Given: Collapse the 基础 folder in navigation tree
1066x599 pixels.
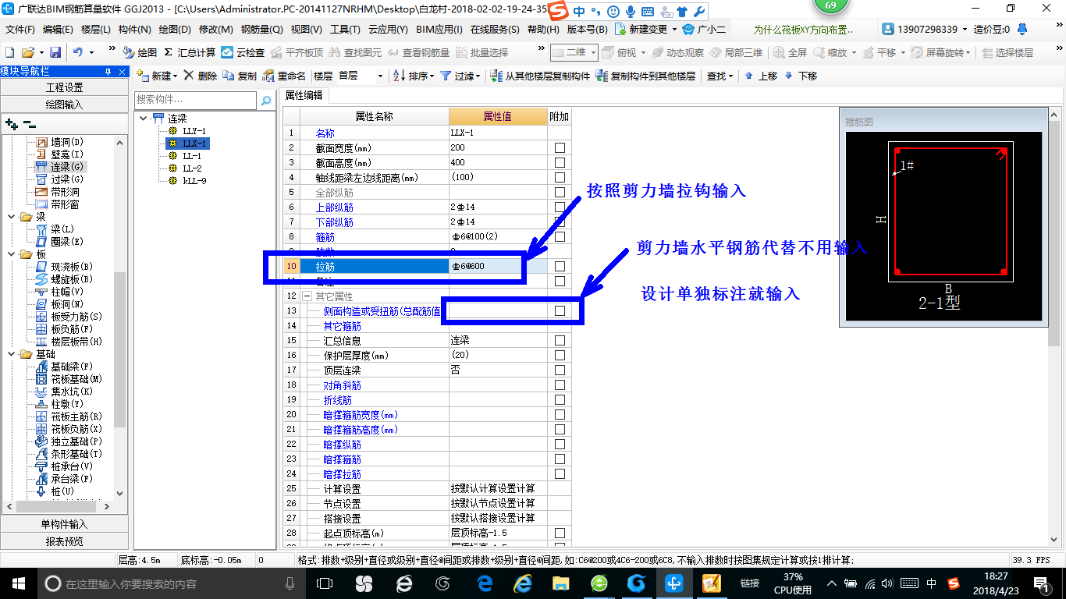Looking at the screenshot, I should click(10, 354).
